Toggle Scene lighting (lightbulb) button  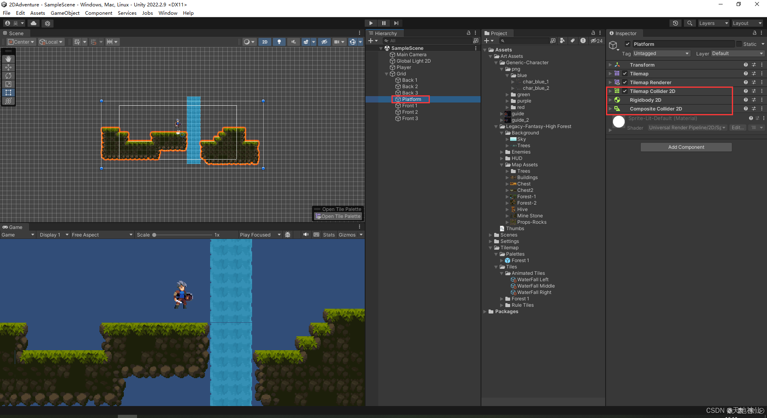tap(279, 42)
